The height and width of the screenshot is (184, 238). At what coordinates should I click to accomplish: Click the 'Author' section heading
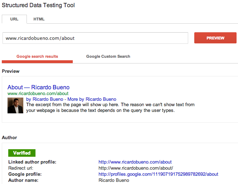tap(9, 137)
